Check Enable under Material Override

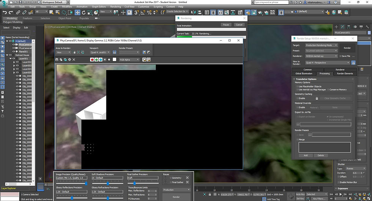tap(297, 107)
